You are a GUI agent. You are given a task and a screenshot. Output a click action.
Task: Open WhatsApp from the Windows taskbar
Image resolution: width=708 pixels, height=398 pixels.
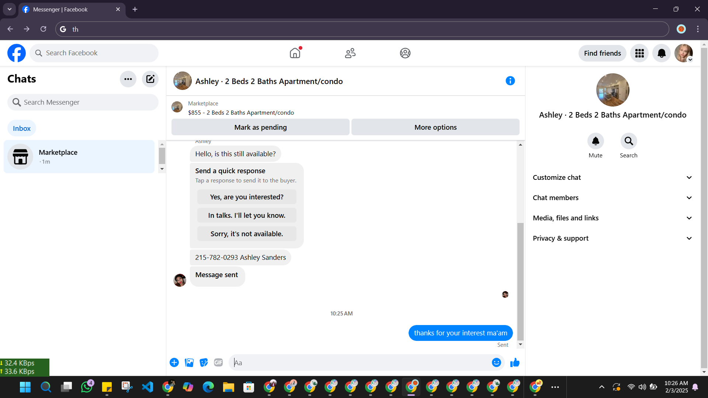point(87,387)
